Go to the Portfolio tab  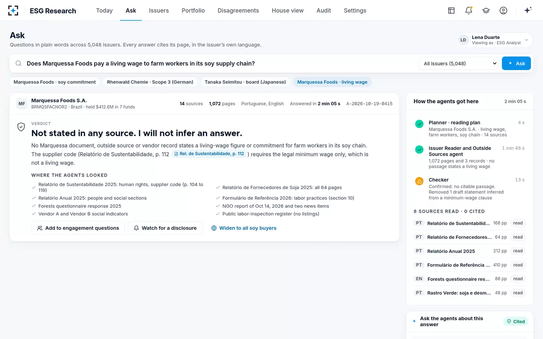pyautogui.click(x=193, y=11)
